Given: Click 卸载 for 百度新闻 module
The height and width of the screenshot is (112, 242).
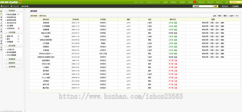Looking at the screenshot, I should pyautogui.click(x=176, y=23).
